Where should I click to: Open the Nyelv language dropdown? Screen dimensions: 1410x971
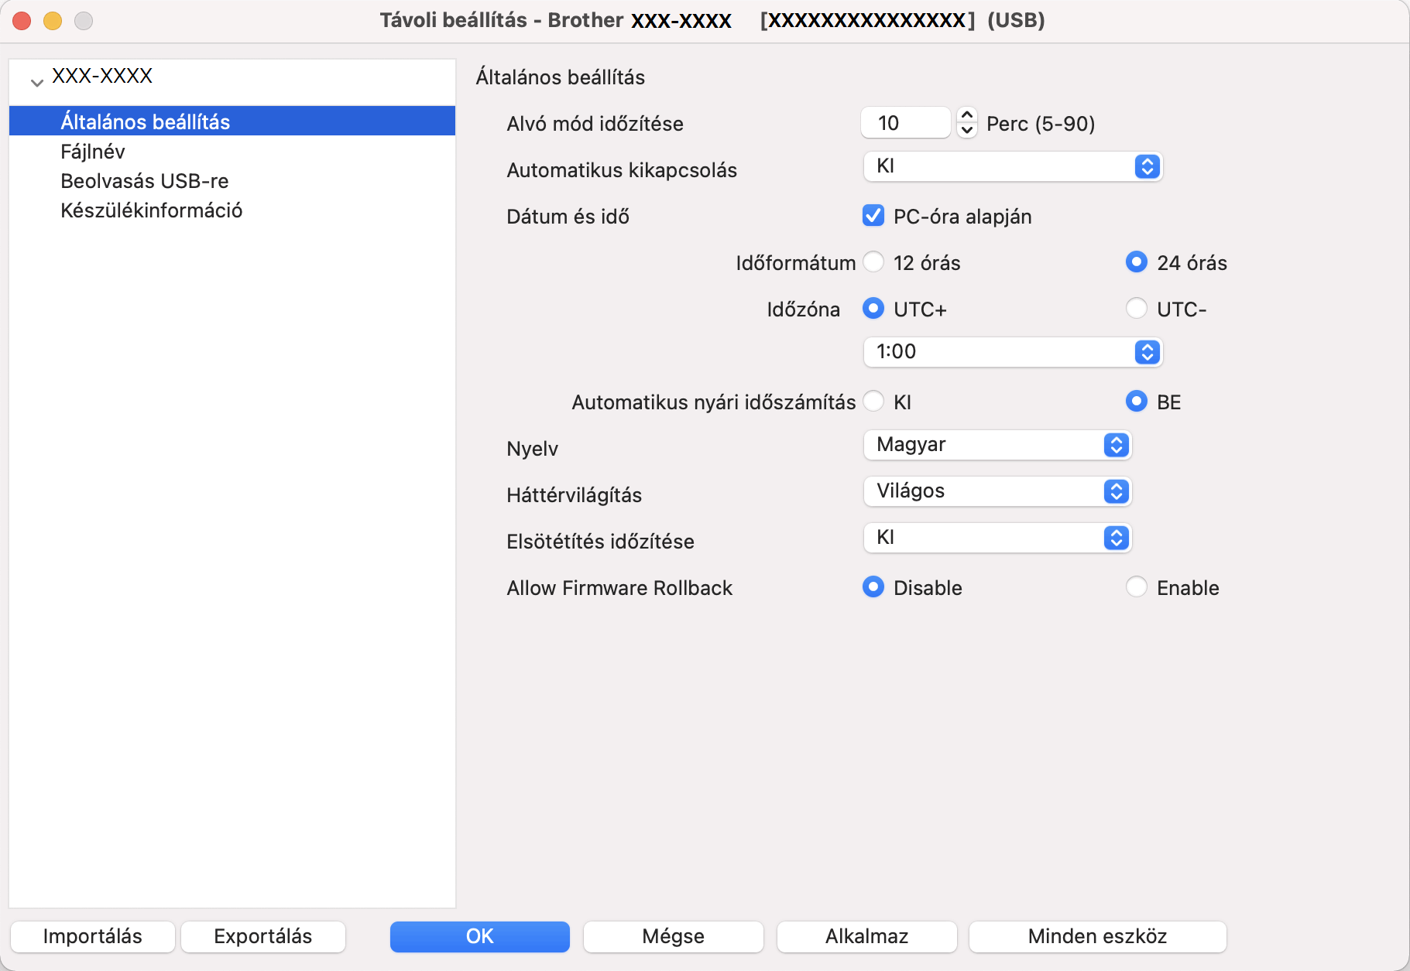pyautogui.click(x=997, y=445)
